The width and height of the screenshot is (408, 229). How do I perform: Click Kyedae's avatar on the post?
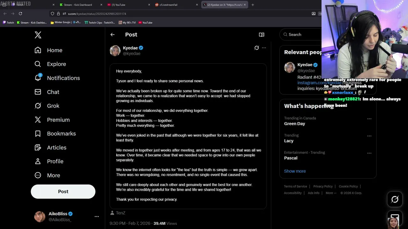click(x=115, y=51)
